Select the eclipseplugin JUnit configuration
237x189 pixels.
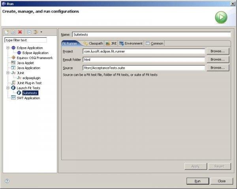pos(32,78)
